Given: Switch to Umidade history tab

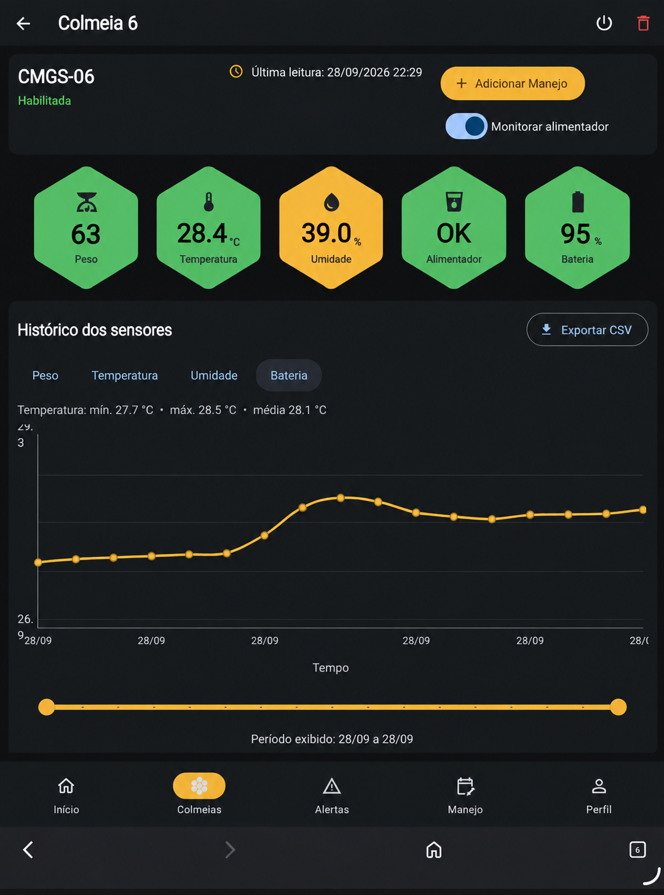Looking at the screenshot, I should click(x=214, y=375).
